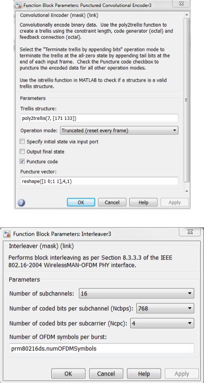This screenshot has width=204, height=383.
Task: Click the Puncture vector input field
Action: (99, 181)
